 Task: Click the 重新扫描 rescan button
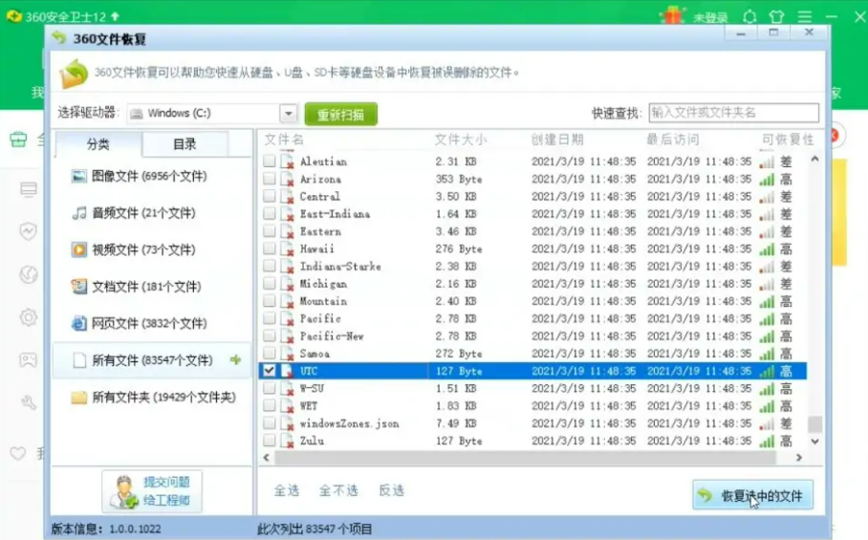point(341,114)
